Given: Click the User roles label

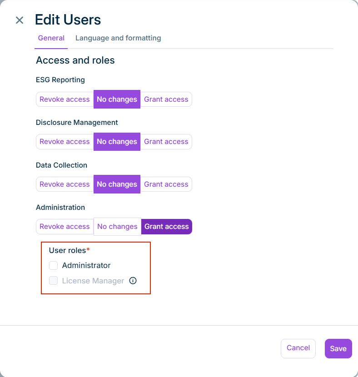Looking at the screenshot, I should point(69,250).
